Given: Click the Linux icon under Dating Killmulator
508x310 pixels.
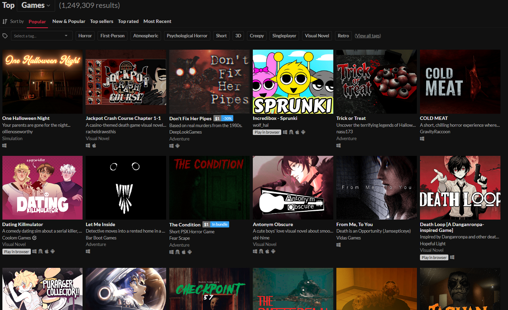Looking at the screenshot, I should tap(40, 251).
